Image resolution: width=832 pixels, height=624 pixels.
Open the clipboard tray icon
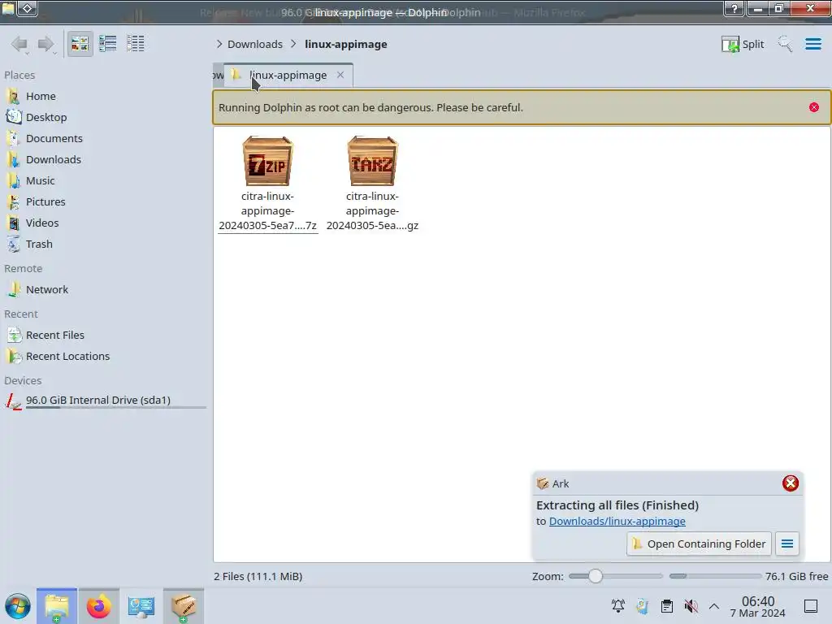[x=666, y=606]
